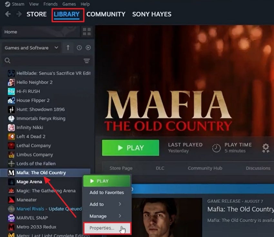Filter by recent activity clock icon

79,48
